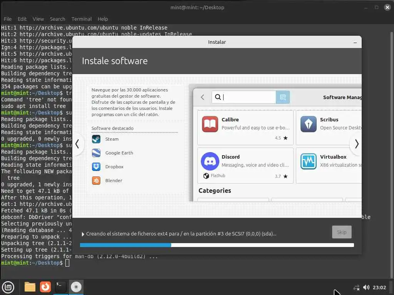Screen dimensions: 394x295
Task: Open the Help menu in Terminal
Action: 102,19
